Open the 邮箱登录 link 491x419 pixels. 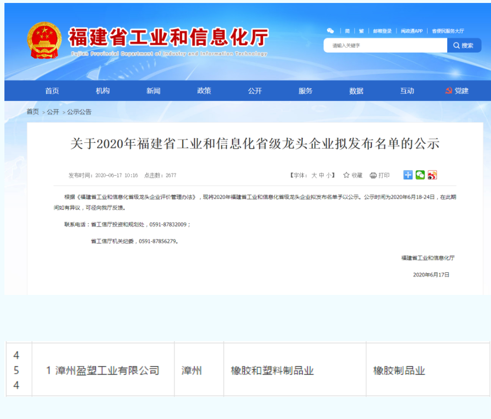coord(382,31)
